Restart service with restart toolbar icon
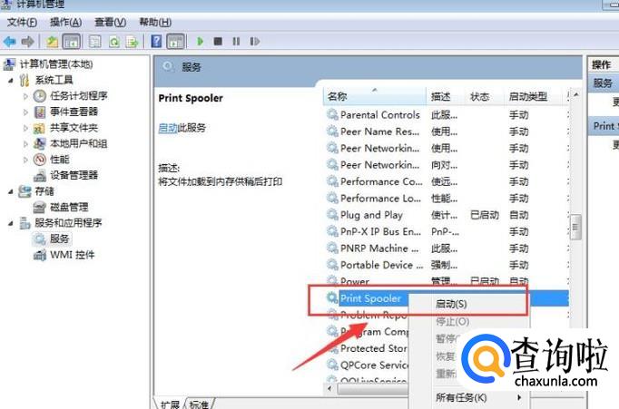Image resolution: width=619 pixels, height=409 pixels. click(255, 41)
